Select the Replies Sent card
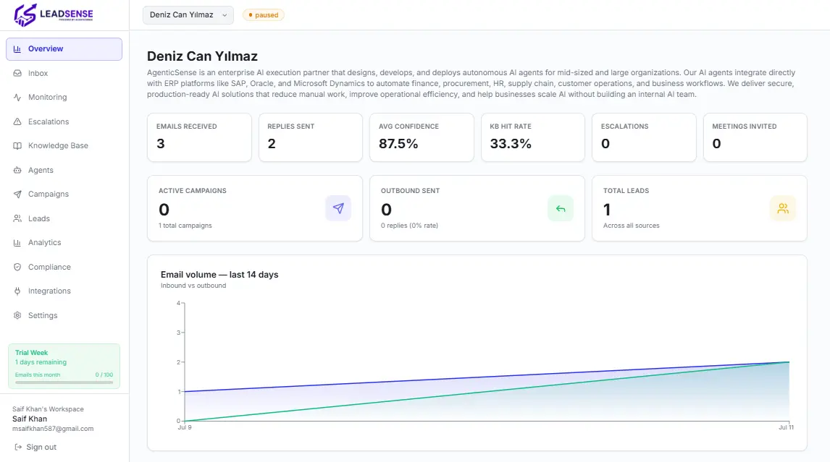Image resolution: width=830 pixels, height=462 pixels. [311, 137]
